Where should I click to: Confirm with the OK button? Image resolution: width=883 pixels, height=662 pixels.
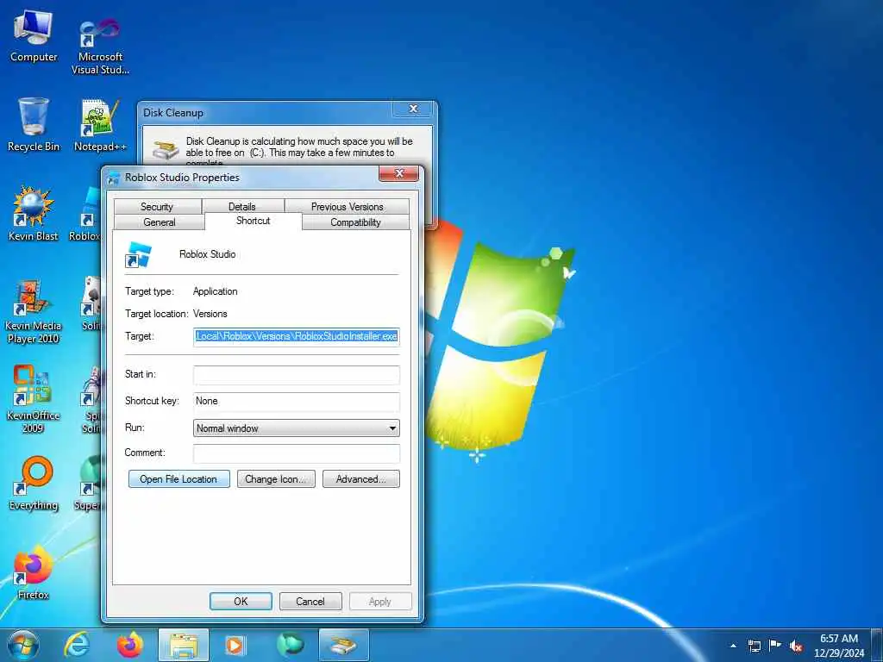(241, 601)
